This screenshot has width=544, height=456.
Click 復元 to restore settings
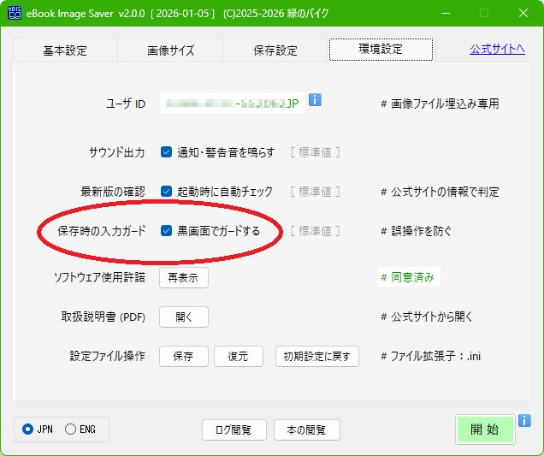click(x=238, y=356)
